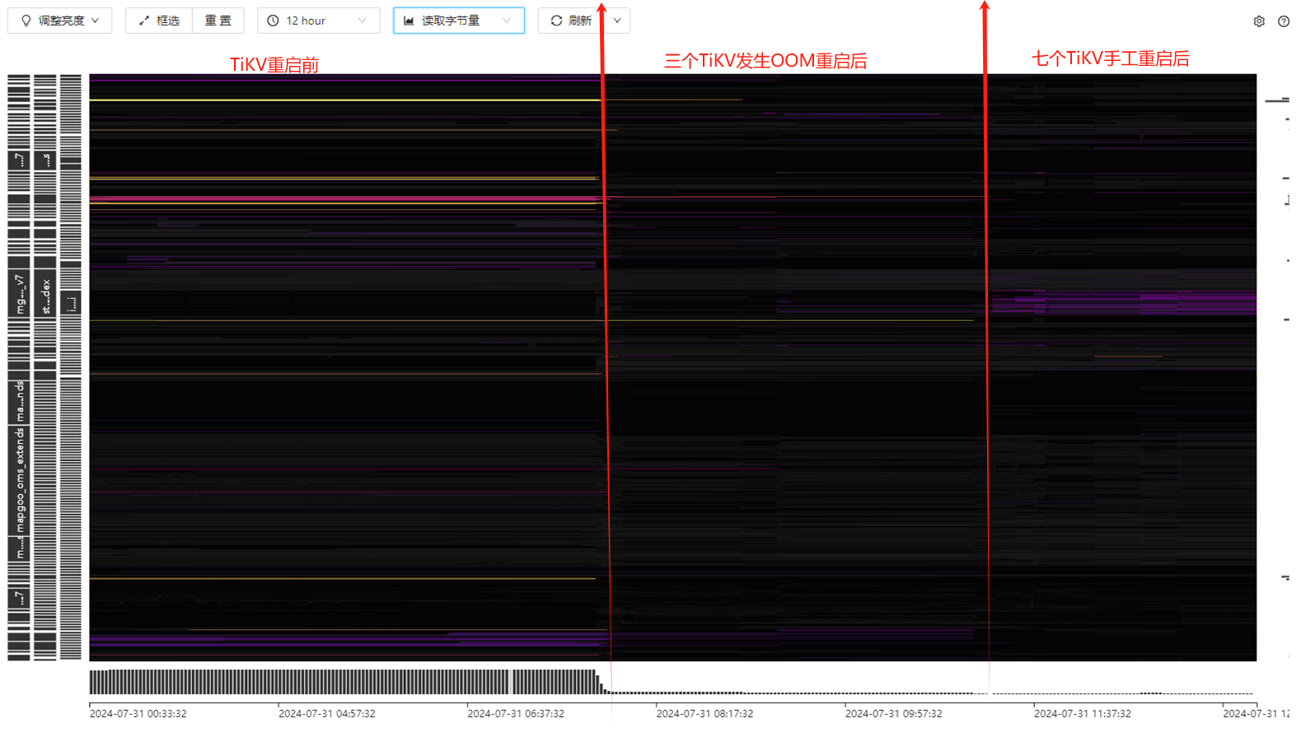This screenshot has height=732, width=1301.
Task: Click the lightbulb brightness icon
Action: click(26, 21)
